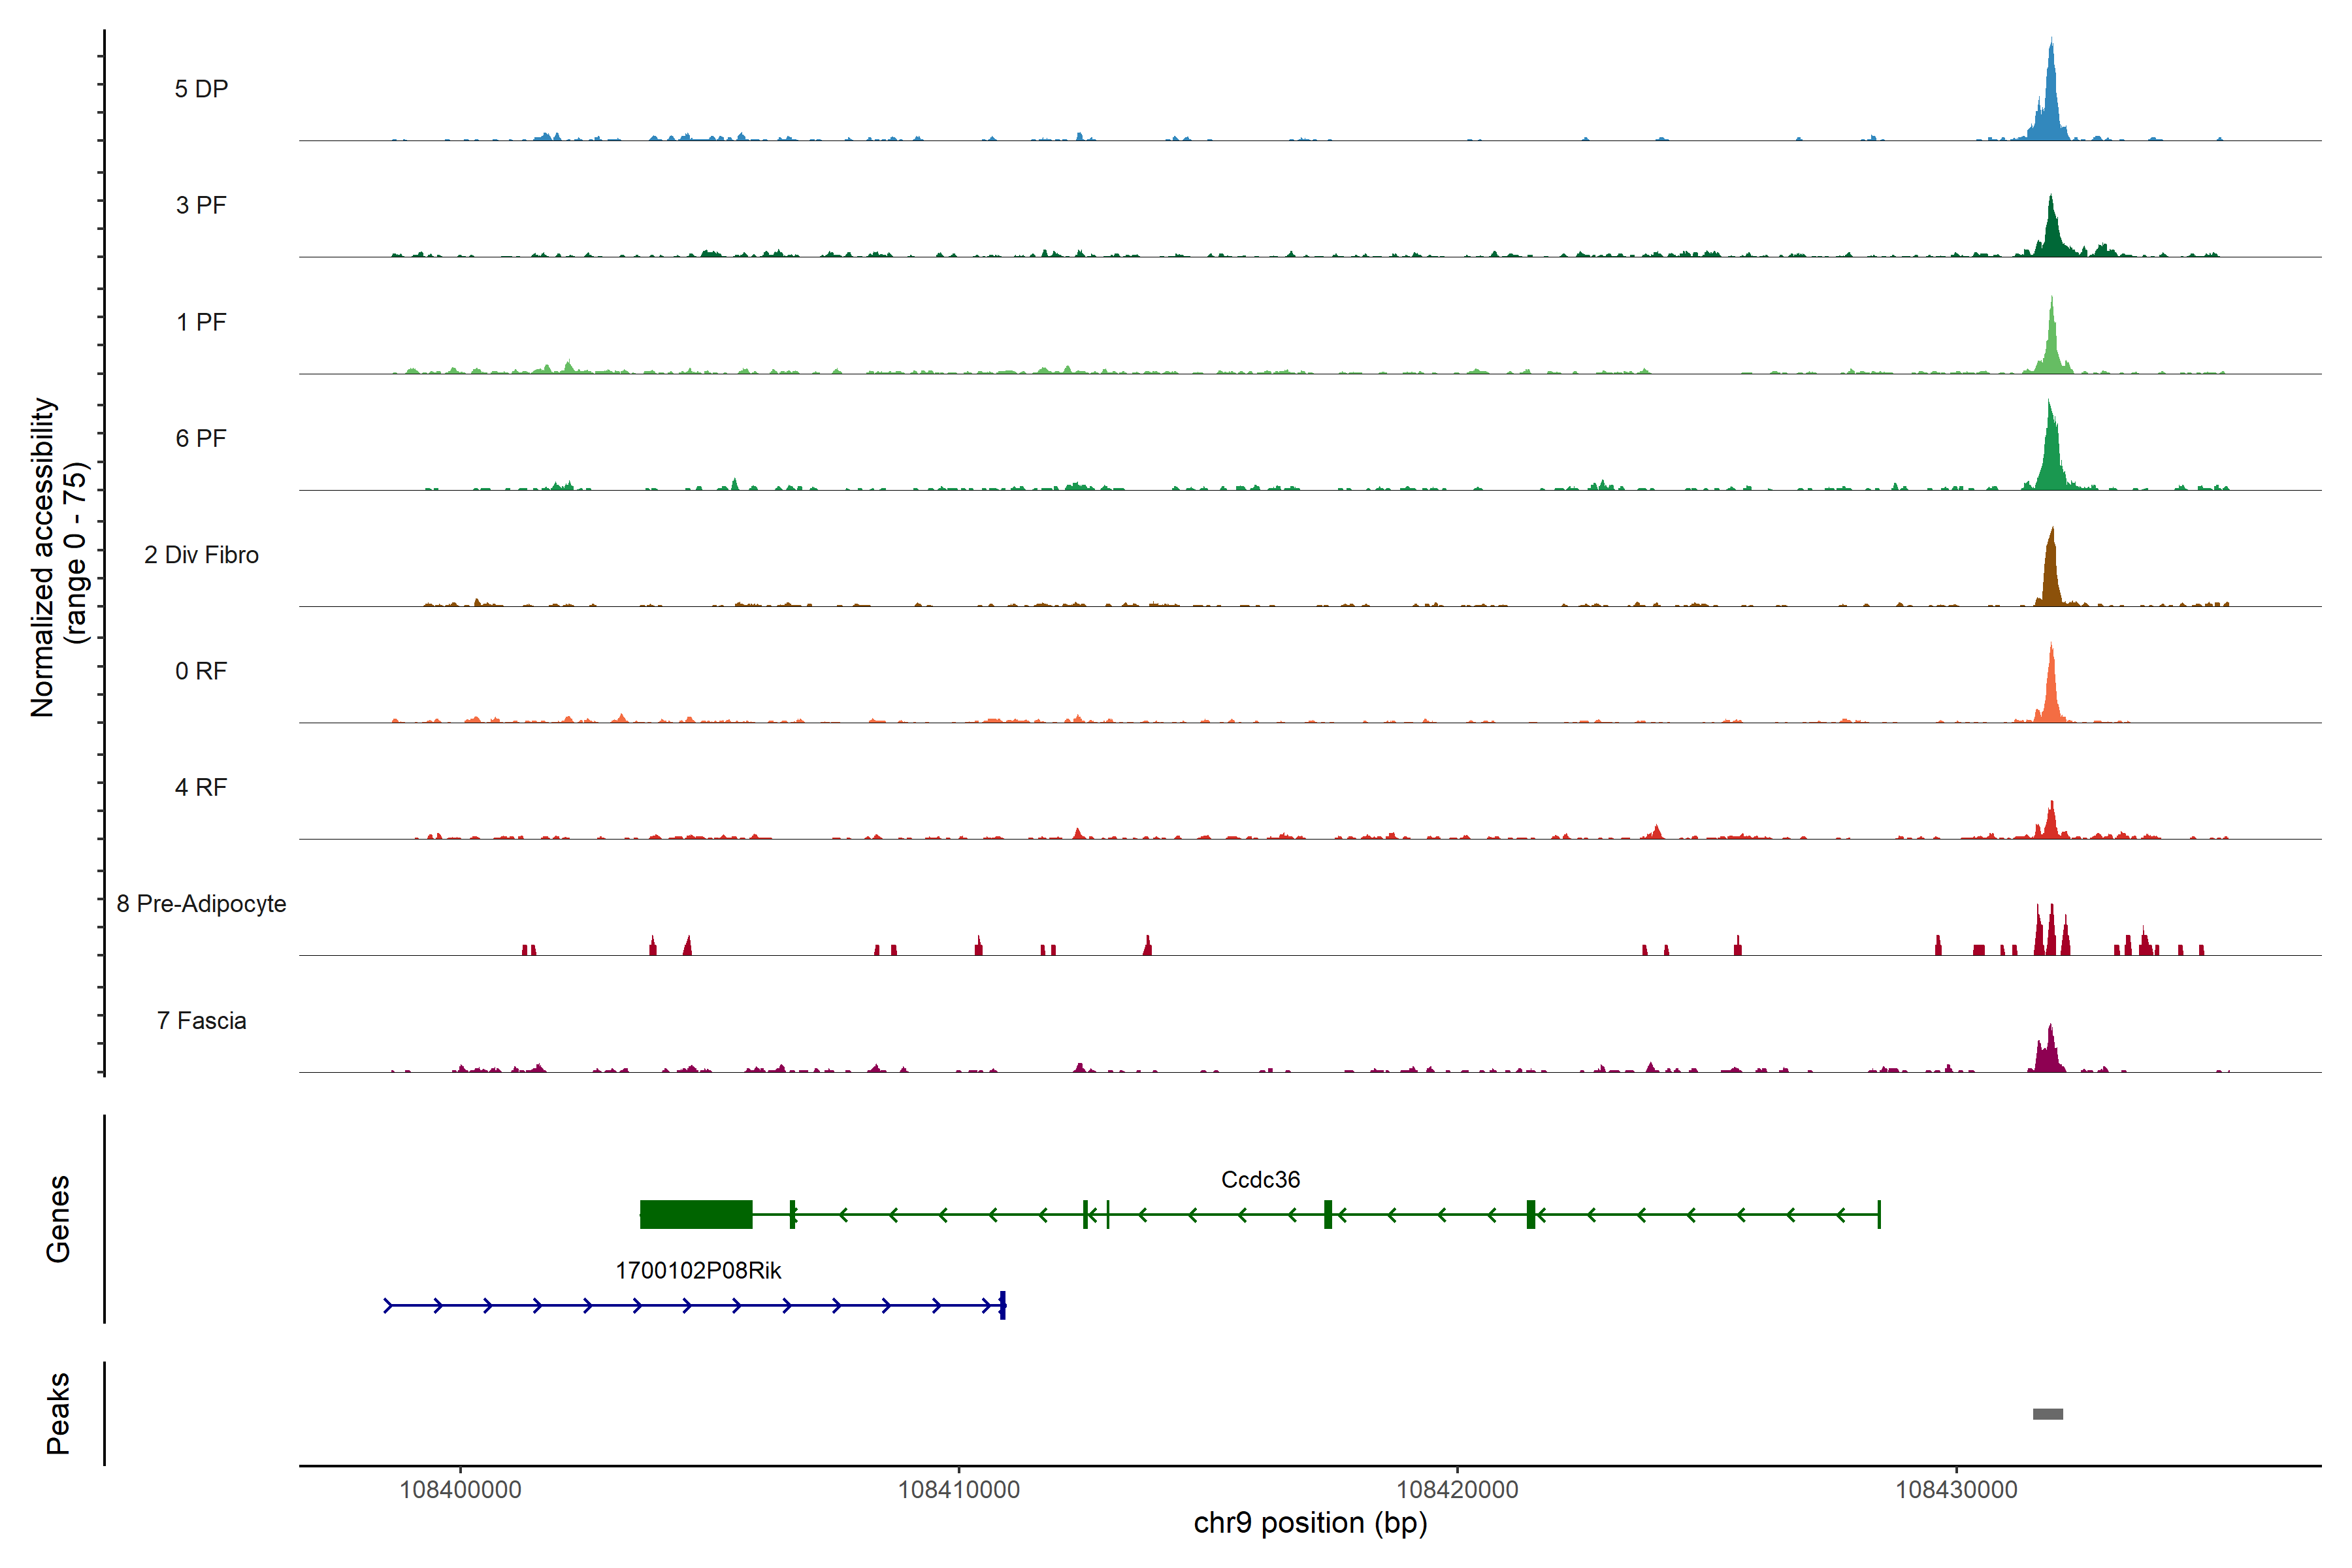Click the large green Ccdc36 exon block
The height and width of the screenshot is (1568, 2352).
(x=696, y=1214)
